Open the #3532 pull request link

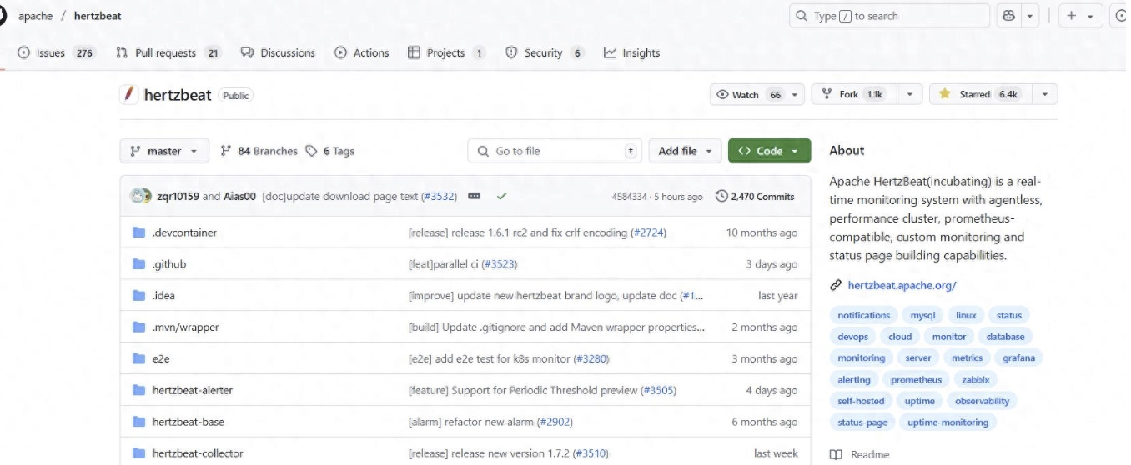[x=439, y=197]
